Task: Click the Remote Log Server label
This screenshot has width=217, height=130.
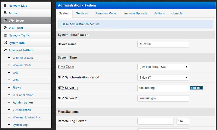Action: [72, 121]
